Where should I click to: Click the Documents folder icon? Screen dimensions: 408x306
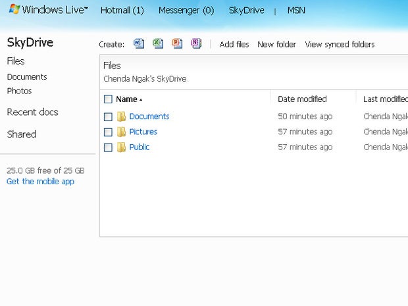(x=122, y=116)
